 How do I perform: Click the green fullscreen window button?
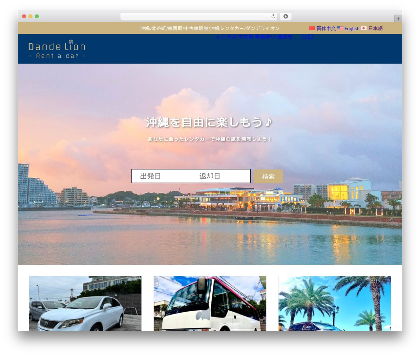[x=37, y=16]
